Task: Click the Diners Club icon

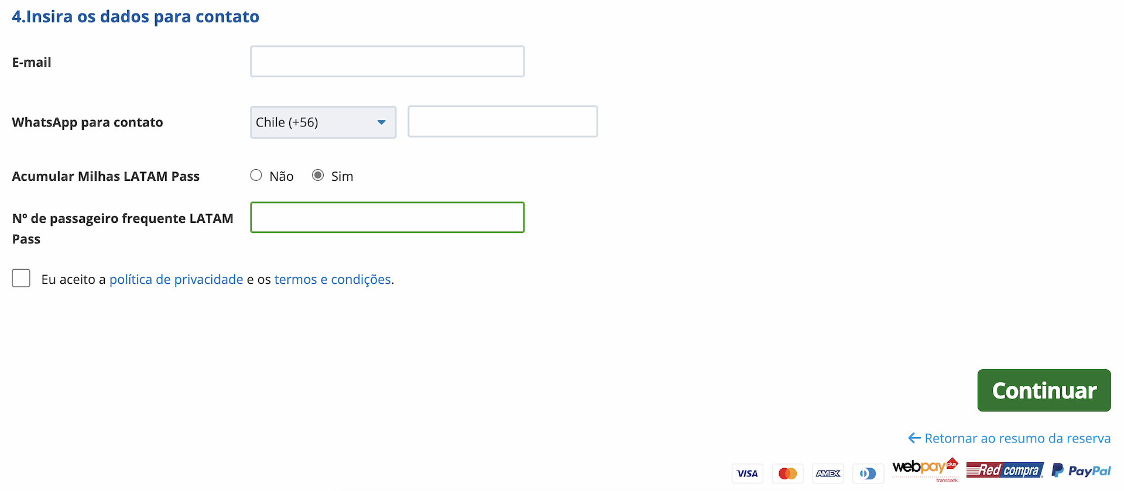Action: coord(868,473)
